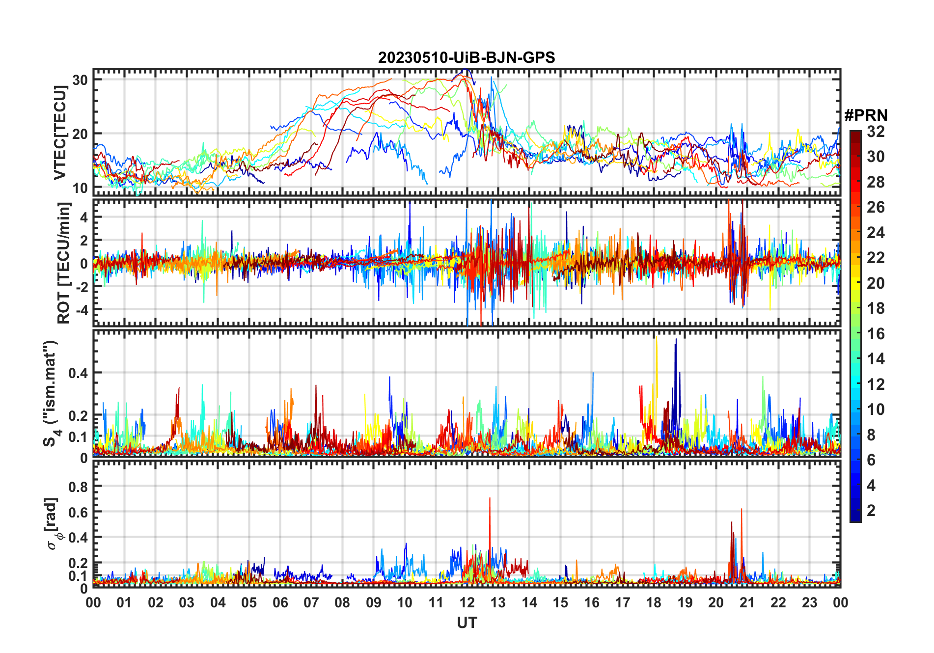This screenshot has height=653, width=934.
Task: Pick colorbar tick label 6
Action: 871,460
